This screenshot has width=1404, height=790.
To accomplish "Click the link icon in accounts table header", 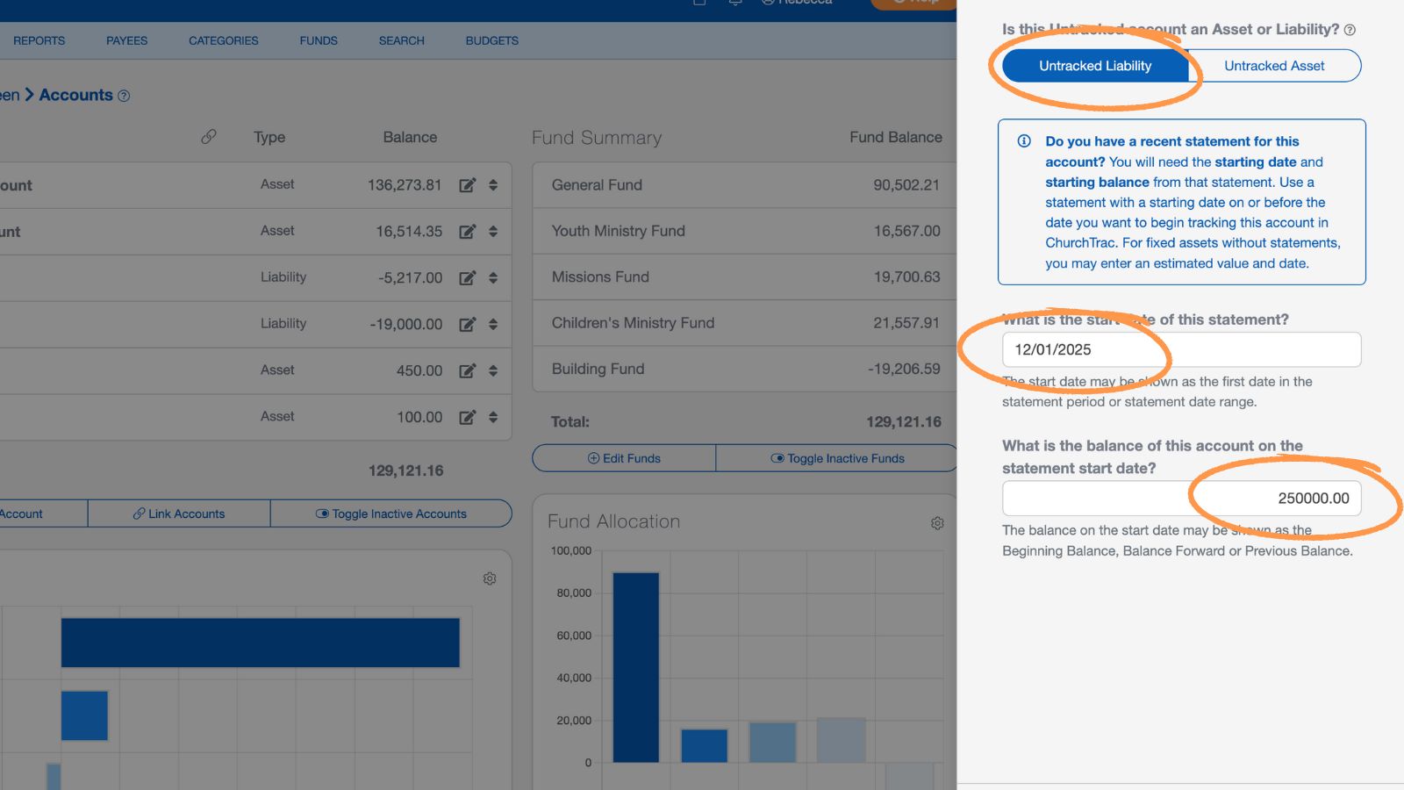I will click(209, 137).
